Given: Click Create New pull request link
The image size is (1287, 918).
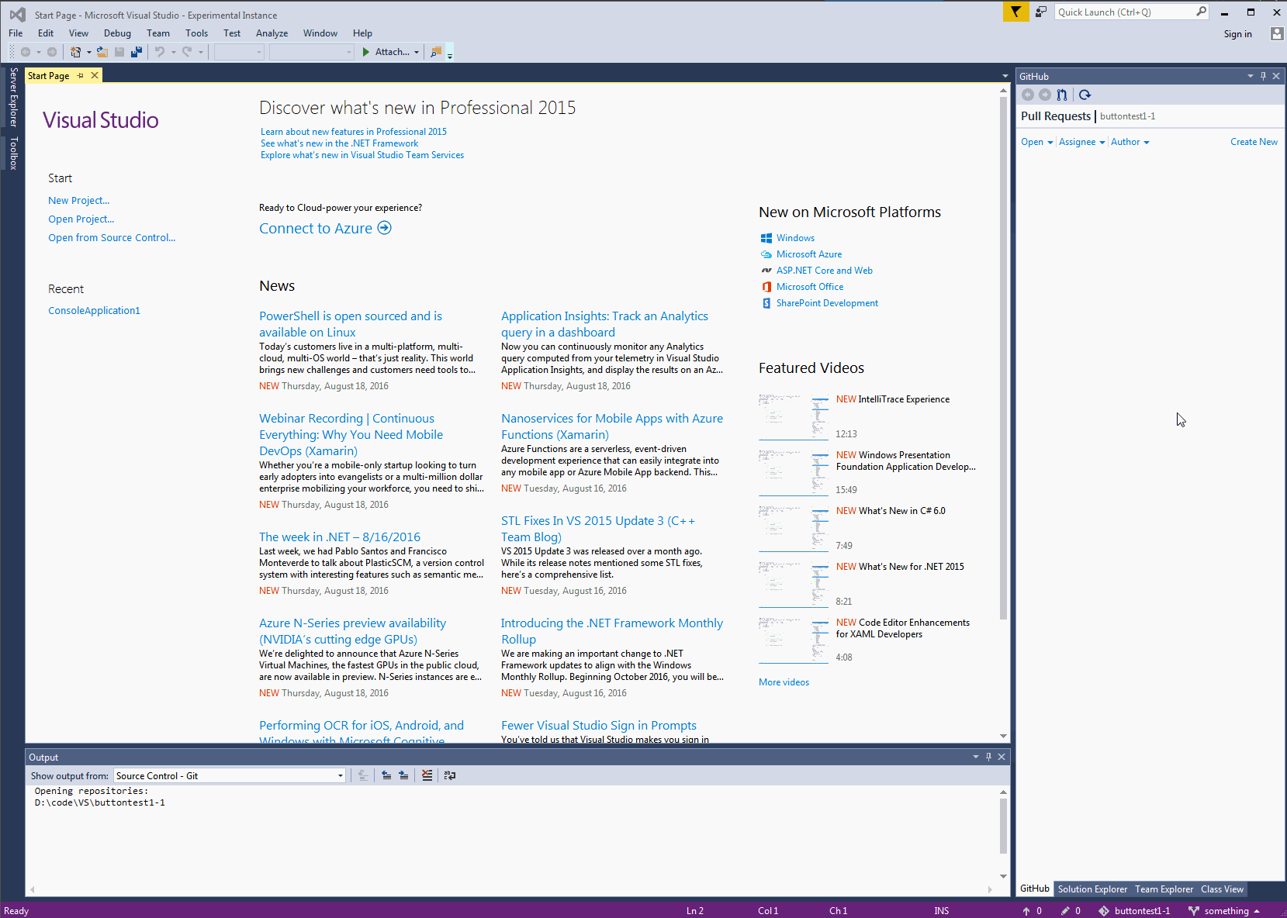Looking at the screenshot, I should pos(1254,142).
